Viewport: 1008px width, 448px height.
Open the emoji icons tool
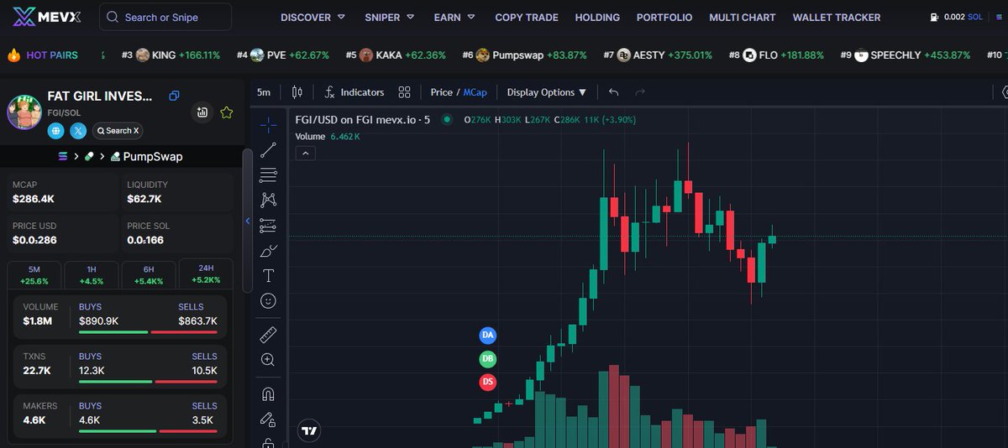[x=268, y=300]
